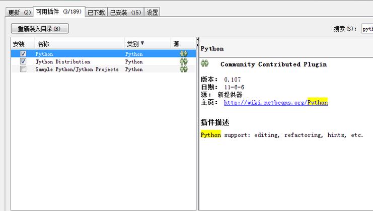Click Community Contributed Plugin icon in details pane
This screenshot has width=373, height=211.
coord(204,63)
